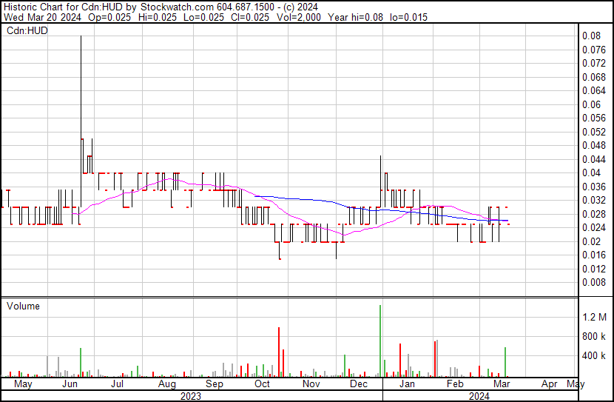Screen dimensions: 614x402
Task: Click the tallest green volume bar in December
Action: 380,341
